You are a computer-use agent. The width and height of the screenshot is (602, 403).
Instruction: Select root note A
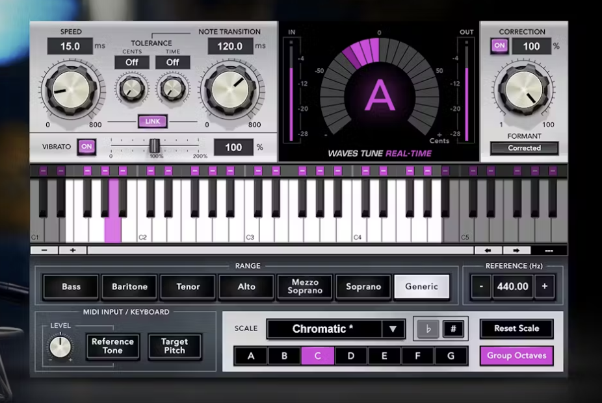[251, 356]
